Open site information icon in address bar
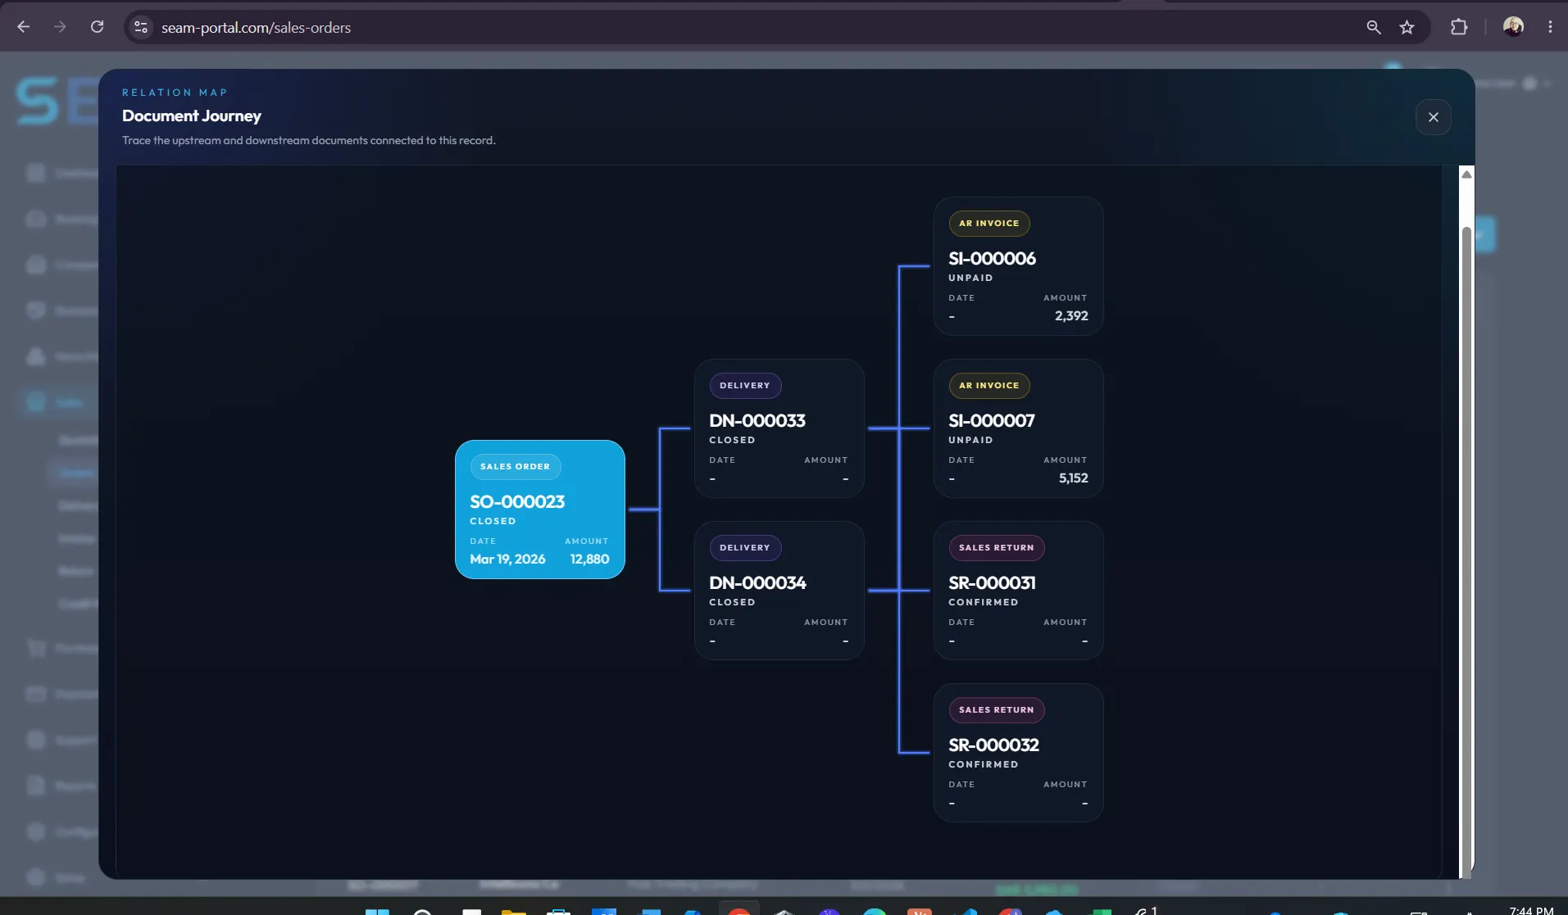This screenshot has width=1568, height=915. tap(141, 27)
